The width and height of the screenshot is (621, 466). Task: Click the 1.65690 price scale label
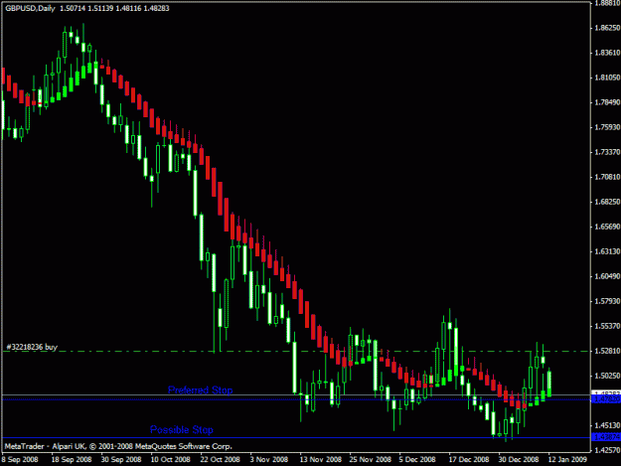point(607,227)
